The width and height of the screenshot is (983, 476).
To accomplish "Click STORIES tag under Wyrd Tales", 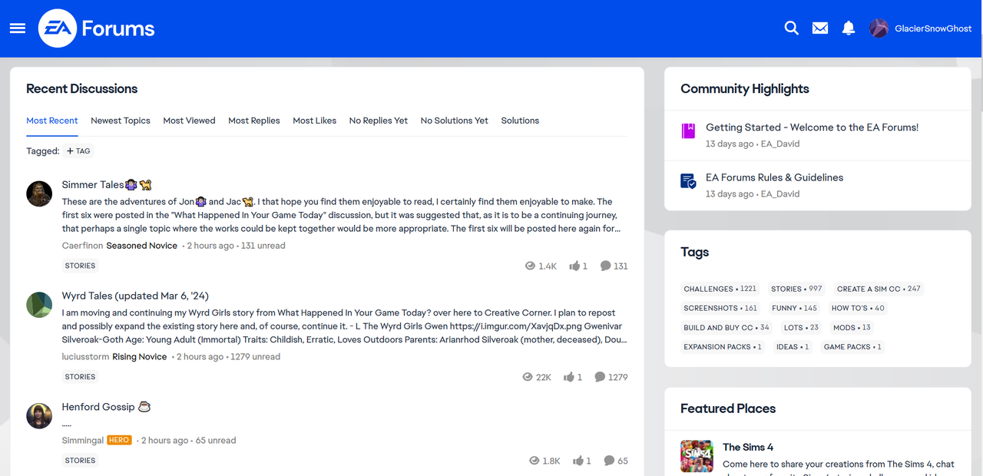I will click(x=81, y=377).
